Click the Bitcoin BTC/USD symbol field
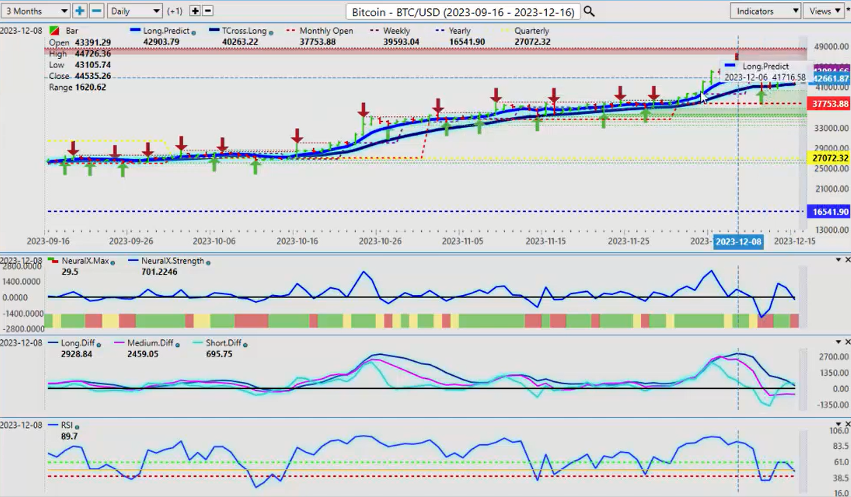The image size is (851, 497). (464, 11)
